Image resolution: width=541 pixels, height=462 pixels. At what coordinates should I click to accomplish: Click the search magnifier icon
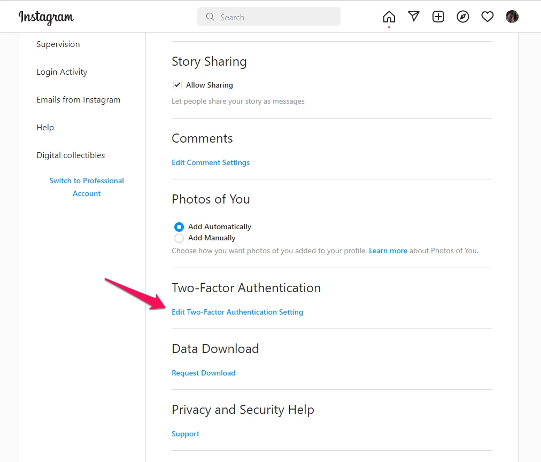210,17
